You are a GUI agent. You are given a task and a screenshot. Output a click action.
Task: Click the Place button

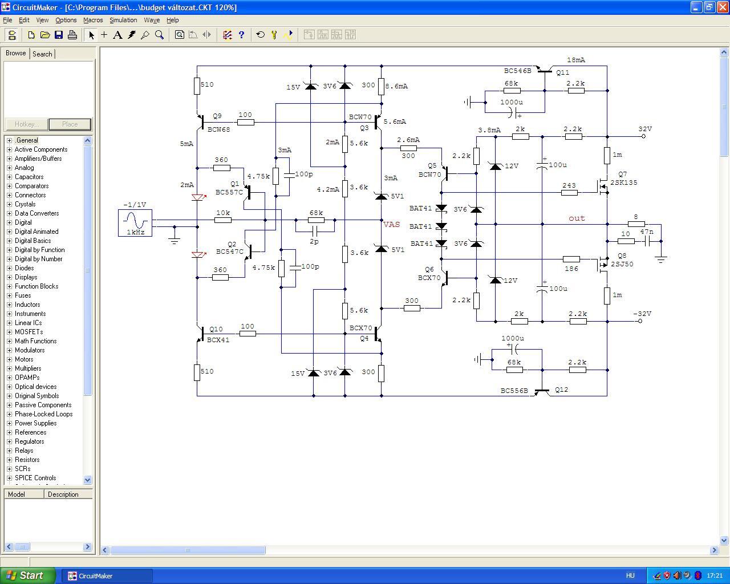click(x=70, y=124)
